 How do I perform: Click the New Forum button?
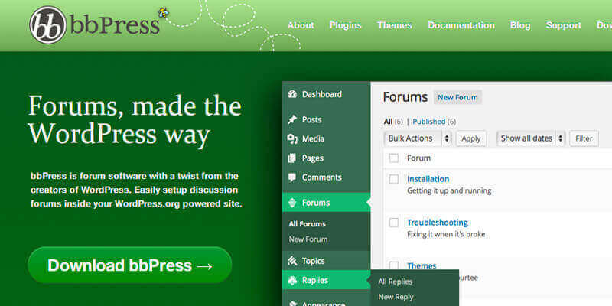[x=457, y=97]
